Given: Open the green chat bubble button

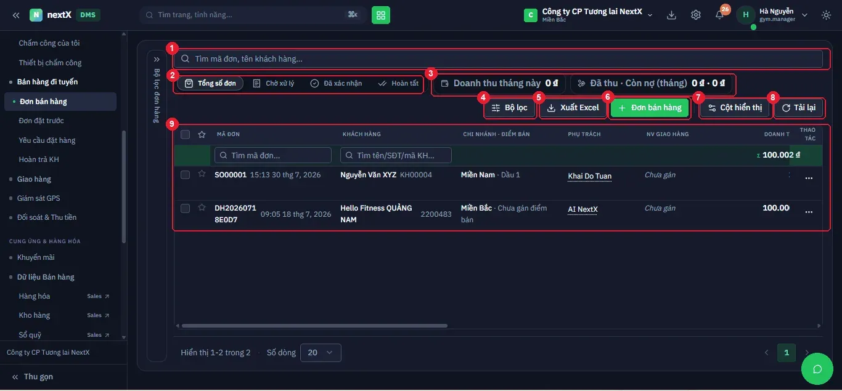Looking at the screenshot, I should pyautogui.click(x=818, y=369).
